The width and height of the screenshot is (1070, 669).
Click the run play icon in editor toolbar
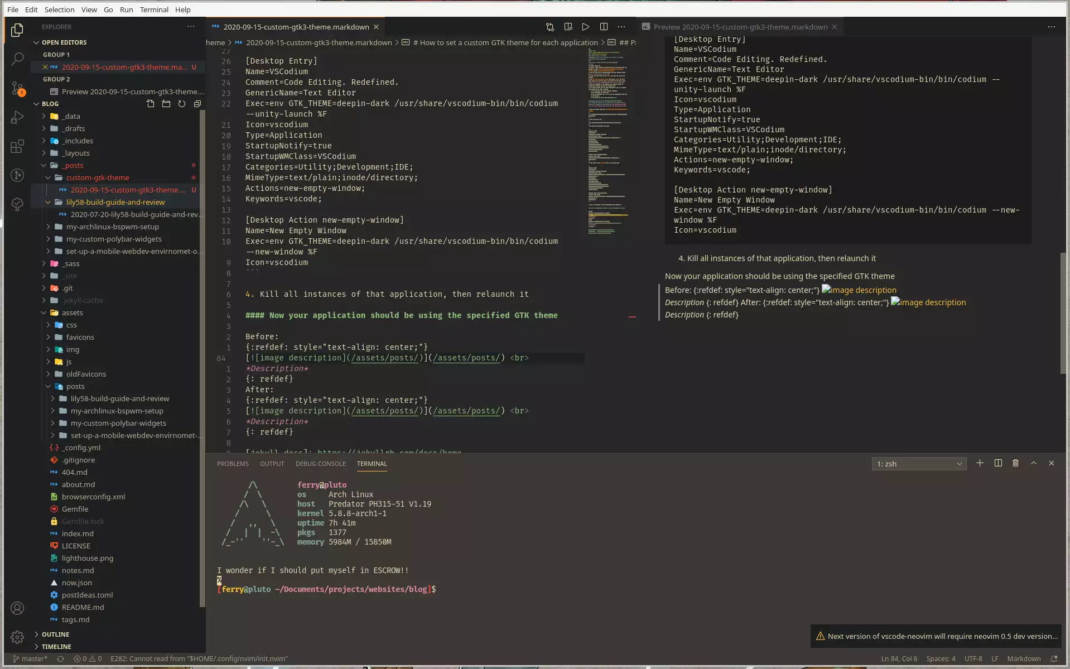586,27
